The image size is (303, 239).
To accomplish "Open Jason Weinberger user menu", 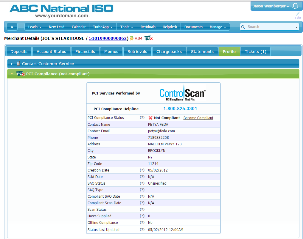I will pos(271,6).
